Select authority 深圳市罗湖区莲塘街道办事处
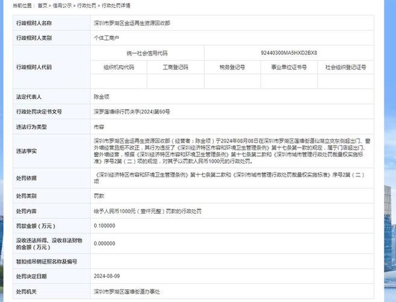The height and width of the screenshot is (302, 396). coord(127,292)
